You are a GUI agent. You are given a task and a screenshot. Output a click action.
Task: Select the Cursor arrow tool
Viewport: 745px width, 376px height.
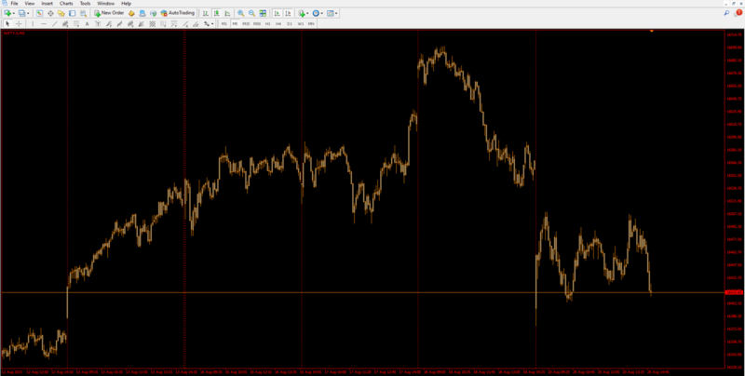[7, 24]
